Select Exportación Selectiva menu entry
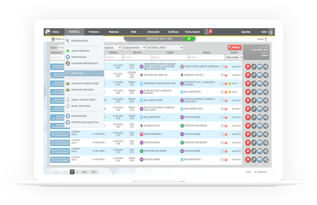This screenshot has width=317, height=205. (x=85, y=122)
